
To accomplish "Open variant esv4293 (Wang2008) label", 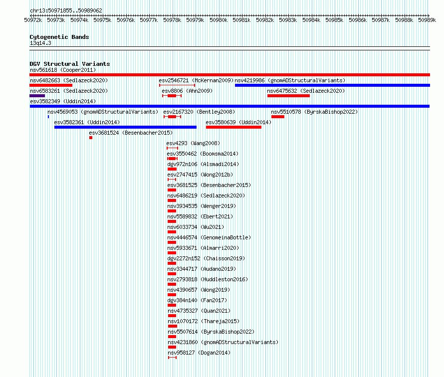I will click(x=193, y=143).
